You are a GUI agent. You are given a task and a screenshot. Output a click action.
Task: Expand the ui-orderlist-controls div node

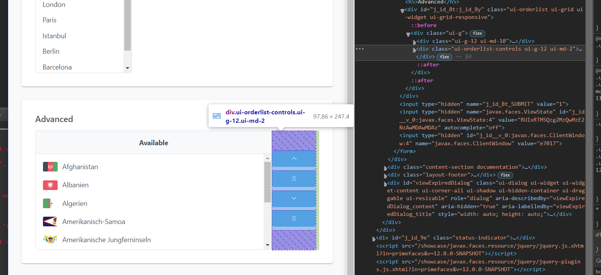point(414,50)
